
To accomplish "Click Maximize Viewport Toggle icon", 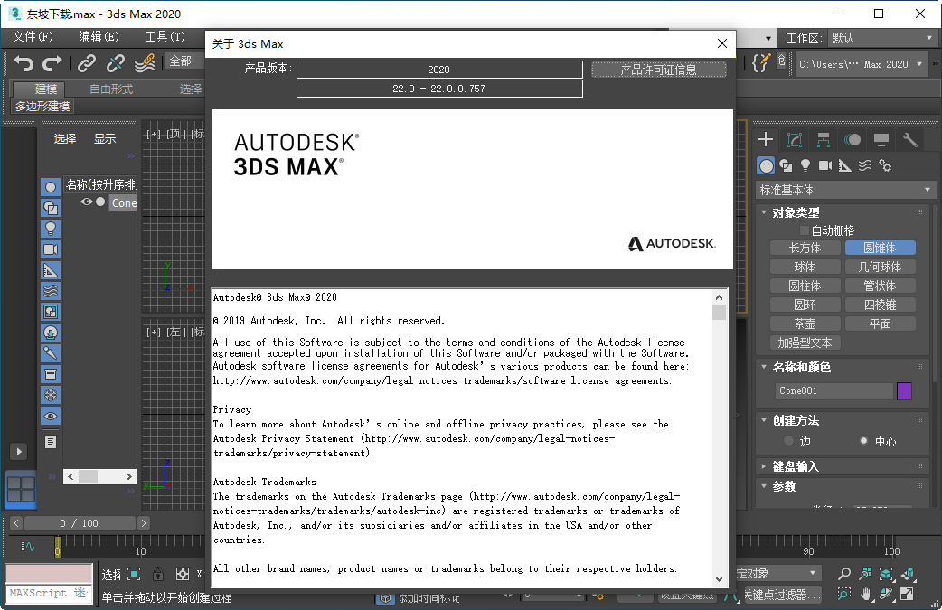I will point(909,595).
